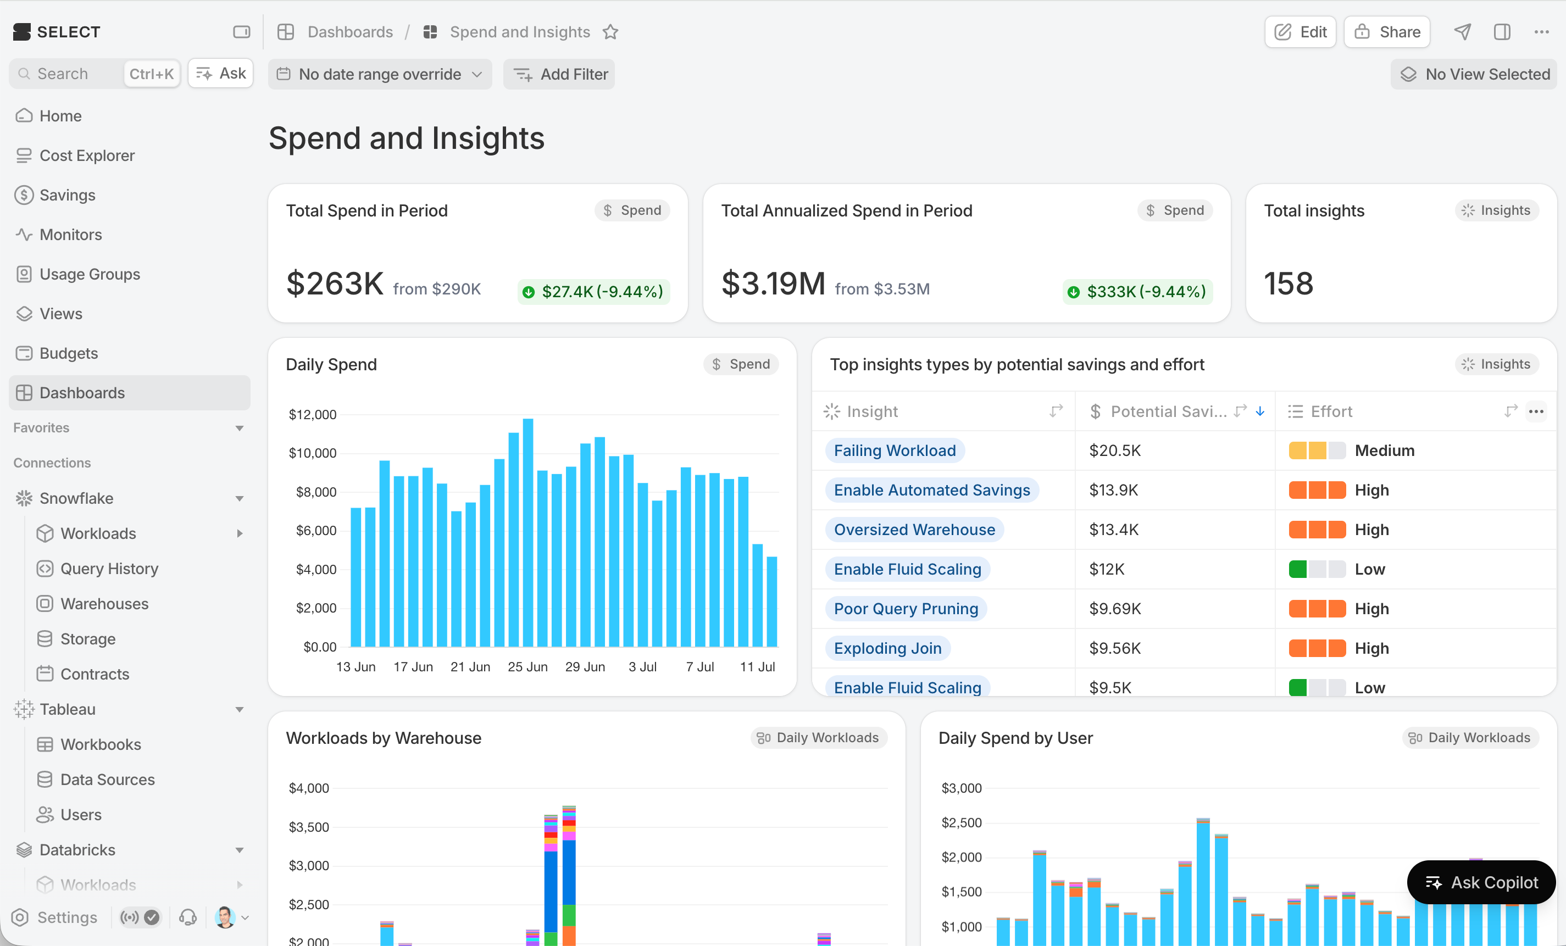Open Enable Automated Savings insight
1566x946 pixels.
(932, 491)
